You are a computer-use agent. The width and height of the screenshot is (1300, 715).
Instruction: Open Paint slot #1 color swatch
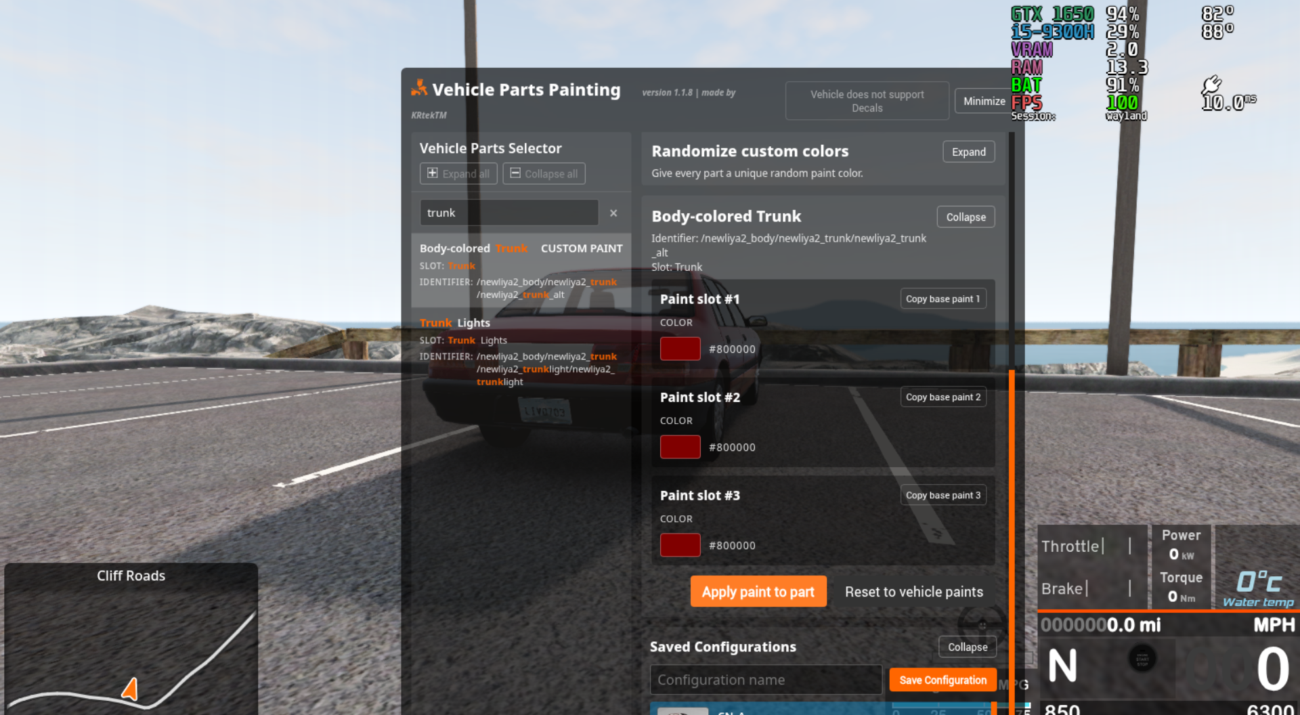pyautogui.click(x=680, y=349)
